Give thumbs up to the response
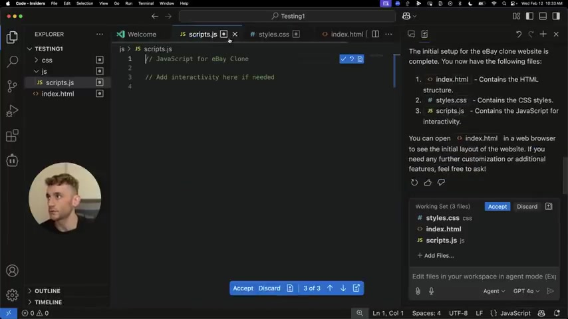 pyautogui.click(x=428, y=183)
